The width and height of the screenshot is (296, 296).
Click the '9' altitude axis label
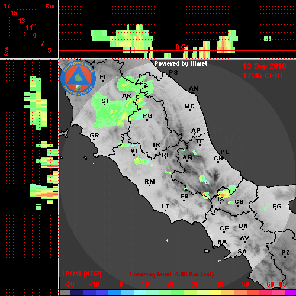click(x=35, y=36)
